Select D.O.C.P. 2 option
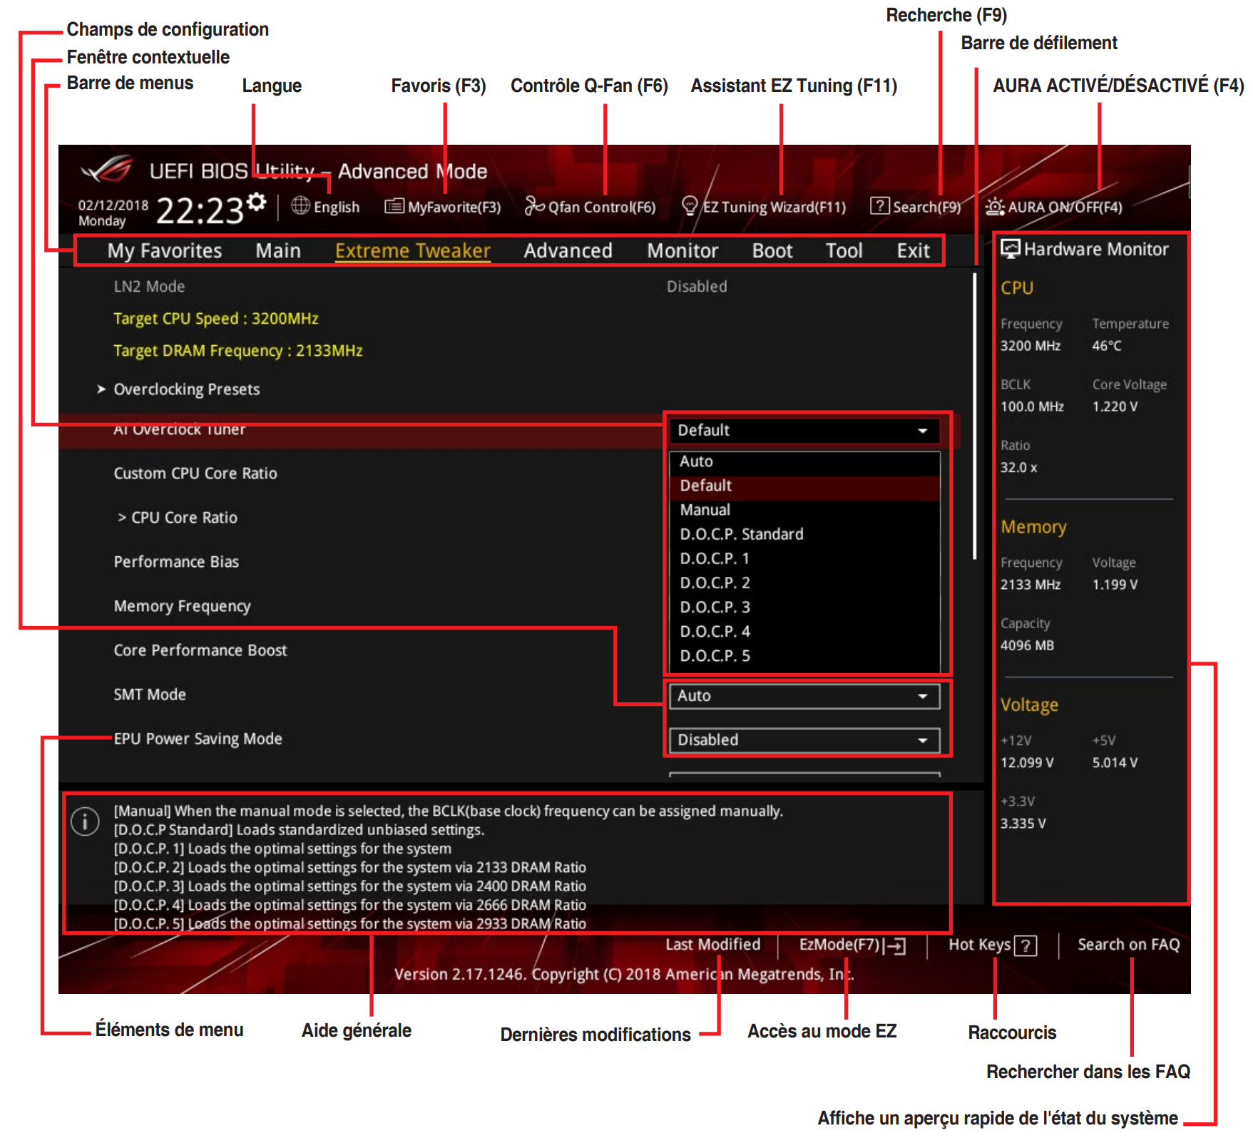The height and width of the screenshot is (1143, 1253). (804, 583)
